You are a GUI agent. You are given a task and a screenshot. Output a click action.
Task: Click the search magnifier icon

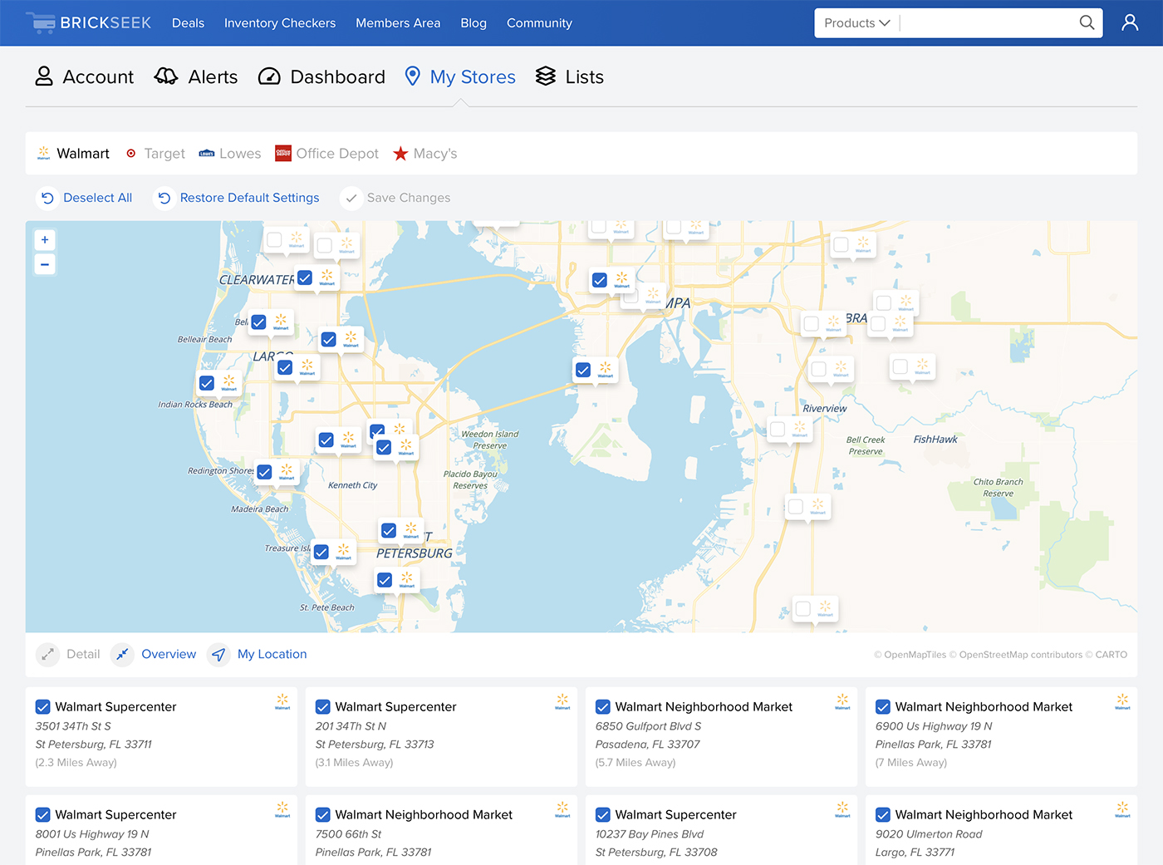(1086, 23)
